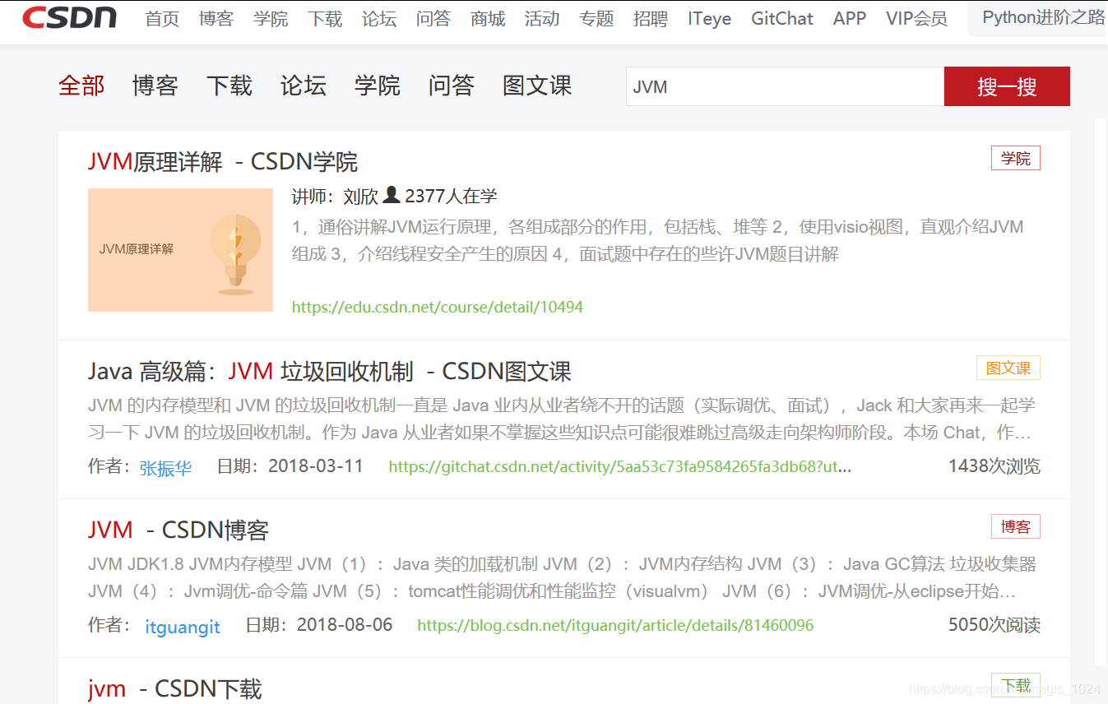Click the 学院 tag badge
Viewport: 1108px width, 704px height.
(1016, 158)
